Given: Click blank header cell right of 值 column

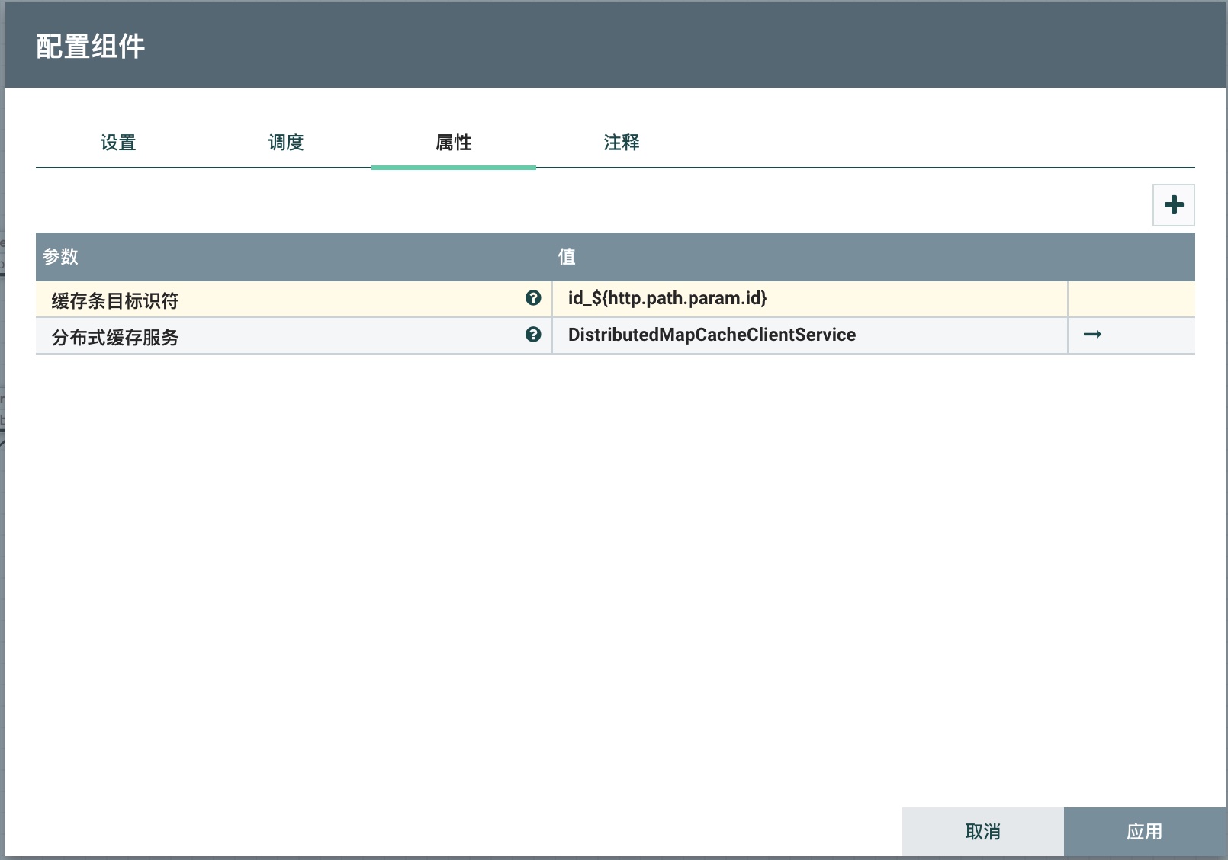Looking at the screenshot, I should (1130, 257).
